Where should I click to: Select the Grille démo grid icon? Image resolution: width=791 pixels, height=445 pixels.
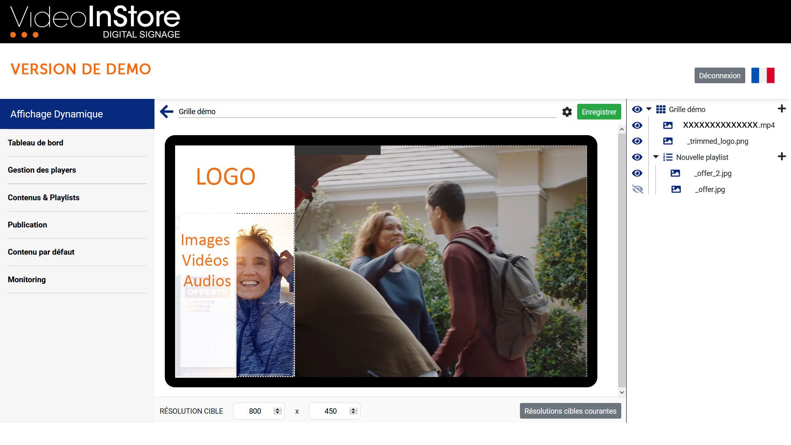(x=661, y=110)
